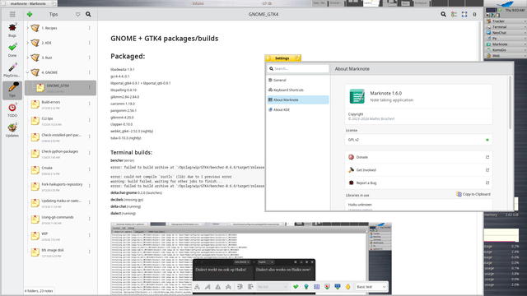Open the Fork-haikuports-repository note
Image resolution: width=527 pixels, height=296 pixels.
click(60, 187)
